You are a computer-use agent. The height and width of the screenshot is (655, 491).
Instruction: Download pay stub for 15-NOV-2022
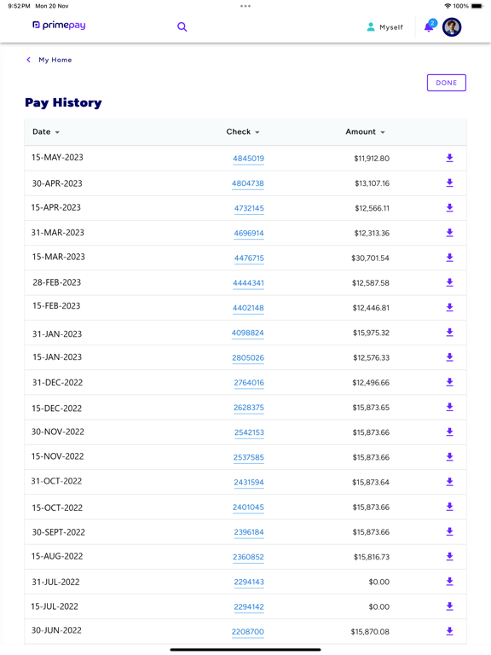[450, 457]
